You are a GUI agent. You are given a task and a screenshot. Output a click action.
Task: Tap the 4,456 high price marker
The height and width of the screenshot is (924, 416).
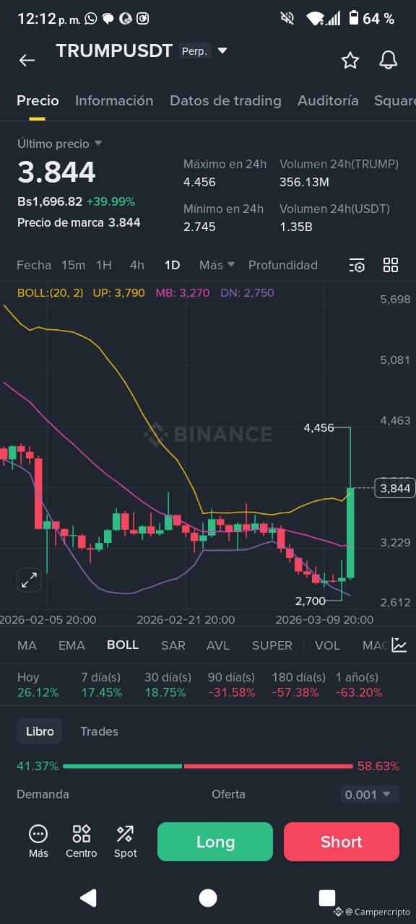tap(319, 428)
